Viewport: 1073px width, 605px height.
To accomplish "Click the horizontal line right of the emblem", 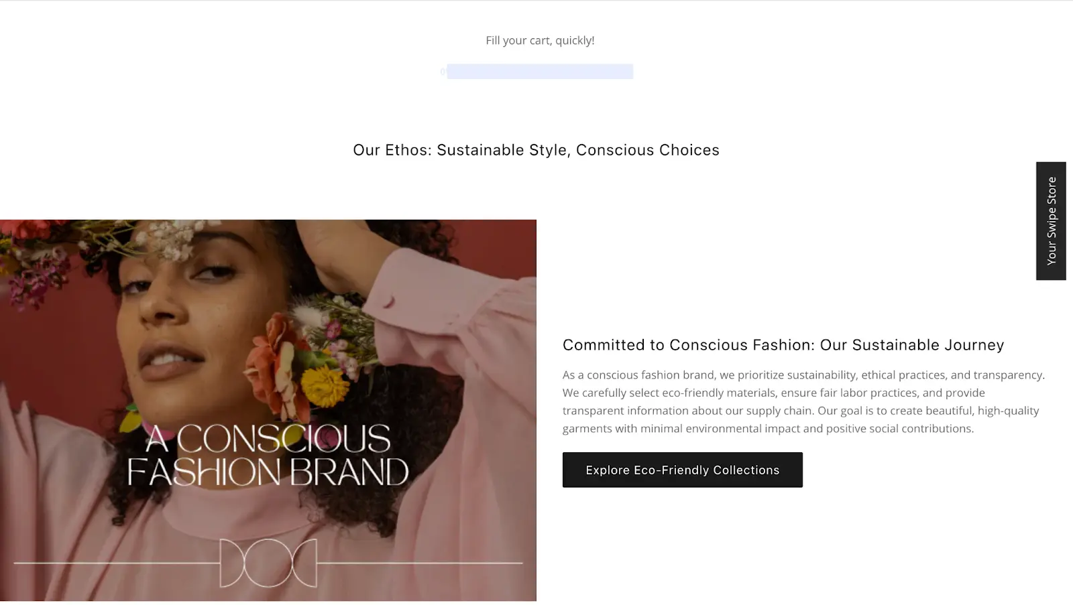I will (420, 563).
